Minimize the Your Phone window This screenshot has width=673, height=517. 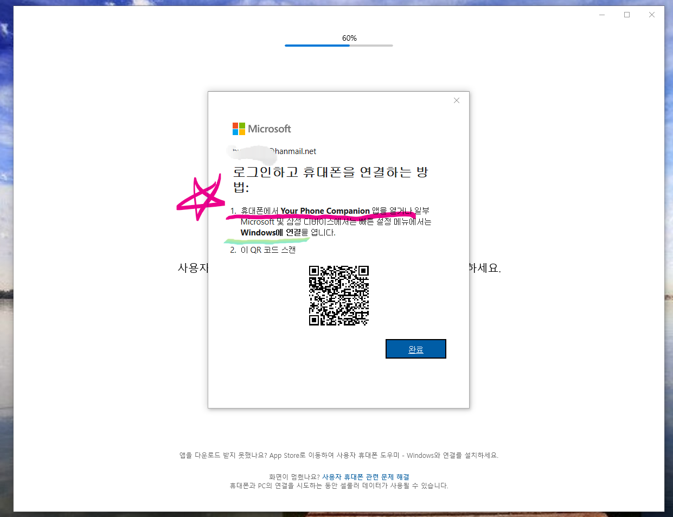602,15
